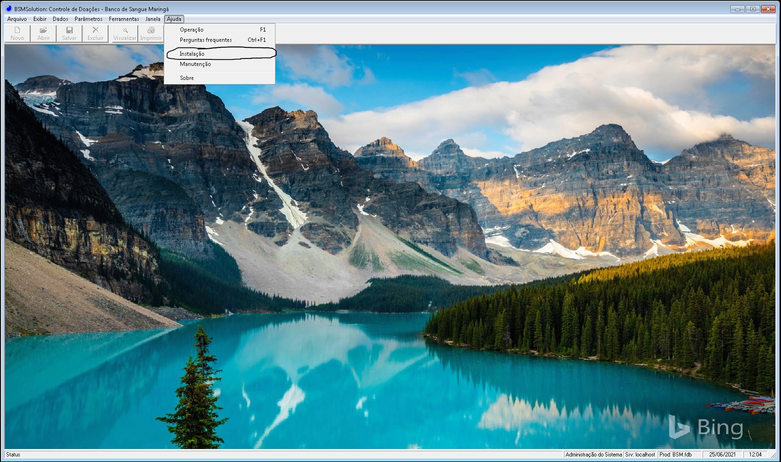Click the Visualizar magnifier icon
The image size is (781, 462).
pos(125,30)
